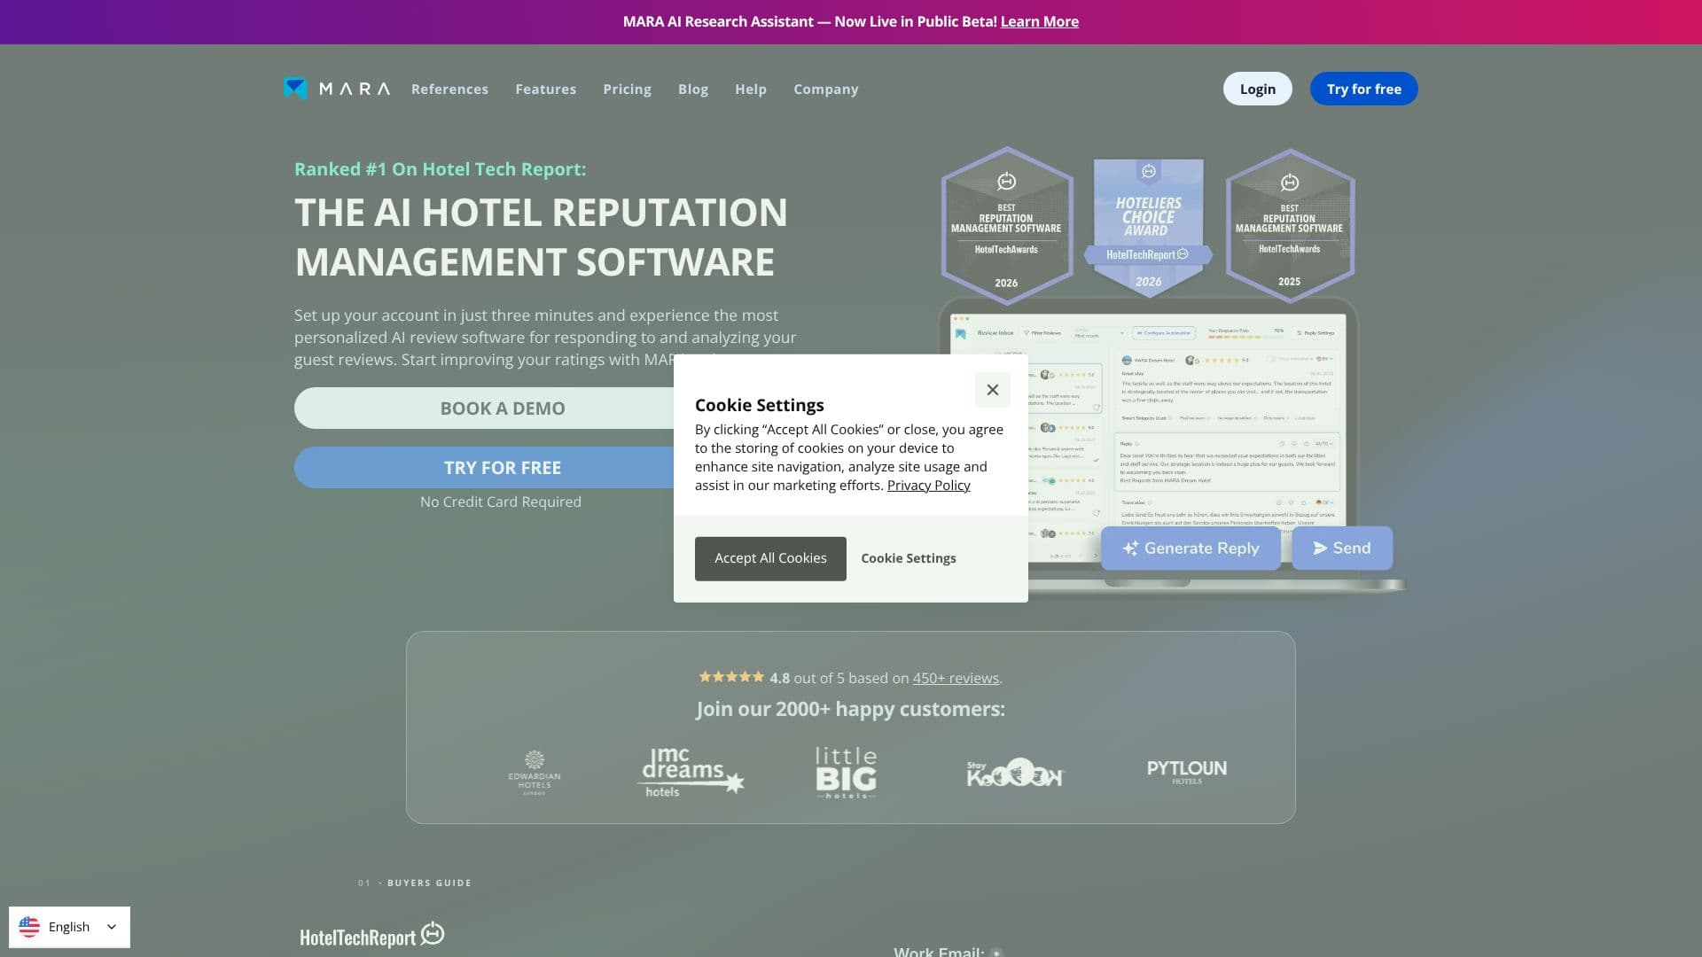Open Cookie Settings options button

[909, 558]
